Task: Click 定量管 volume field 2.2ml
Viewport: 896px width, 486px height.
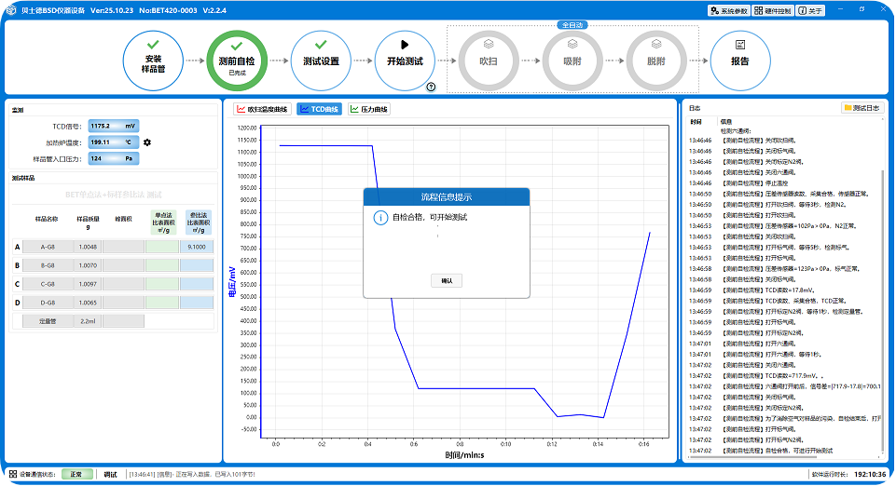Action: pos(88,321)
